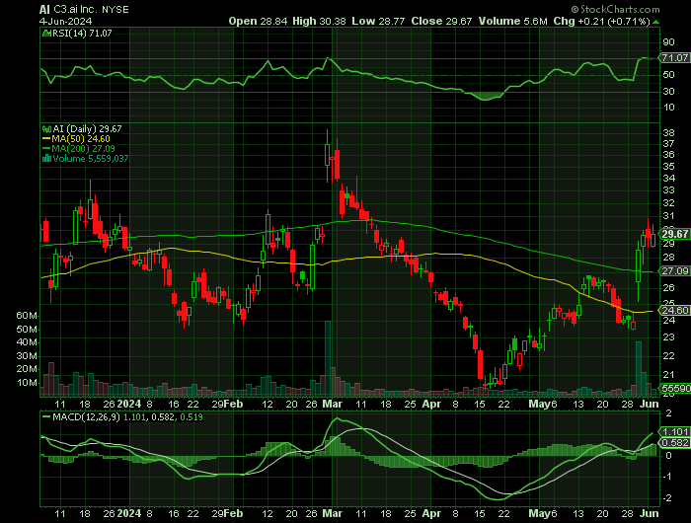Click the 29.67 last-price tag on price axis
This screenshot has width=691, height=523.
click(x=674, y=234)
